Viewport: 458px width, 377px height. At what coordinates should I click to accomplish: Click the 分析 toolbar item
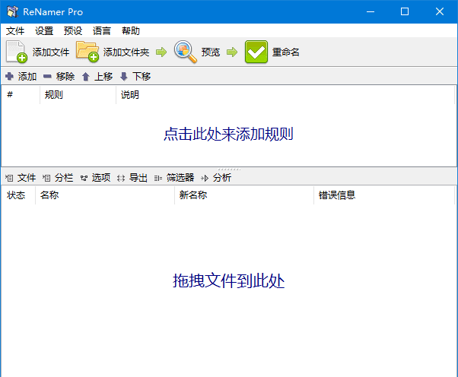tap(216, 177)
